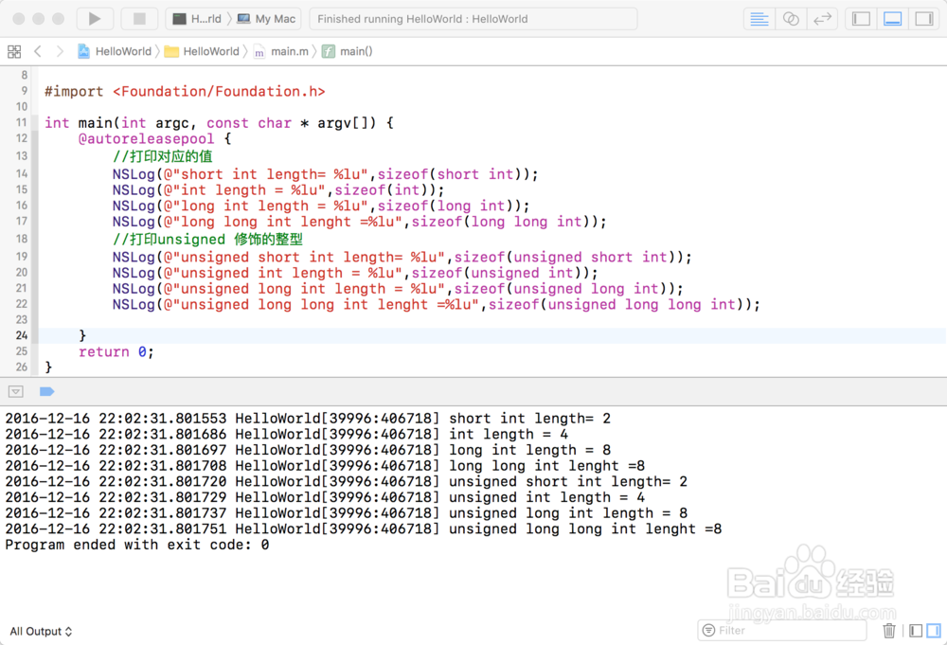Click the console Filter field
The height and width of the screenshot is (645, 947).
pos(782,631)
